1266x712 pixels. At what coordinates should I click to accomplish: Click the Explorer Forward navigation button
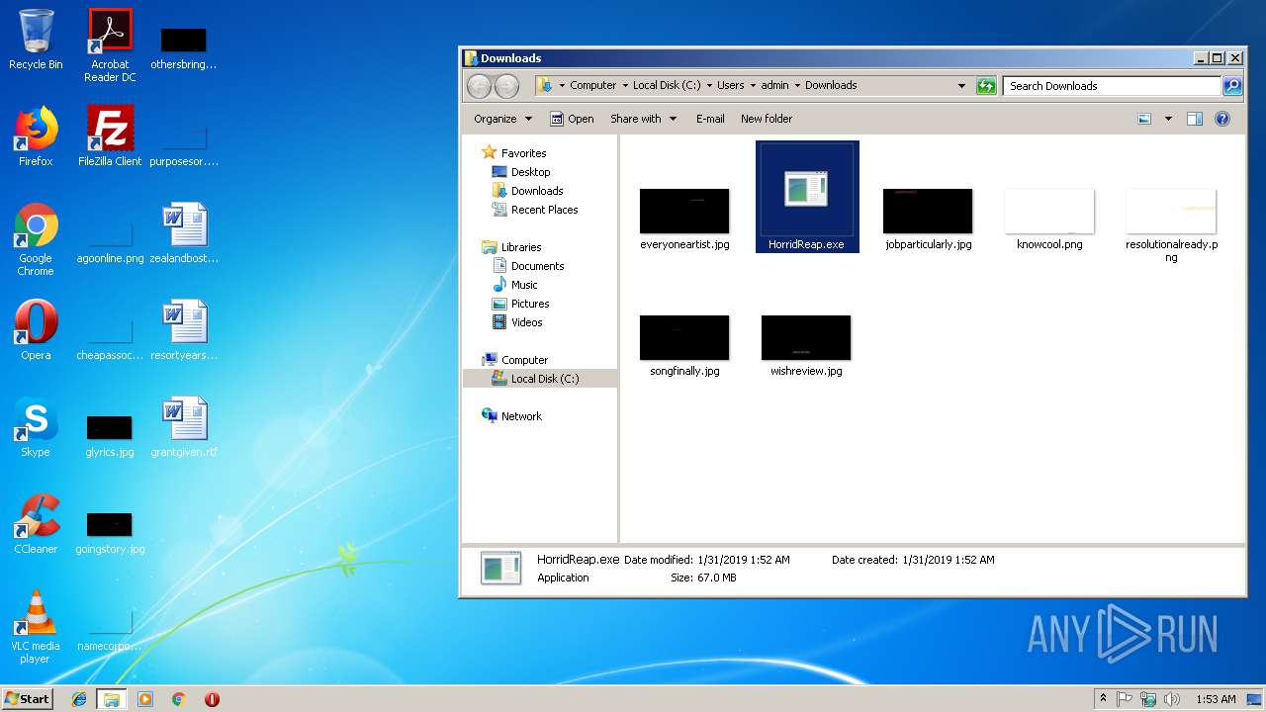coord(506,86)
